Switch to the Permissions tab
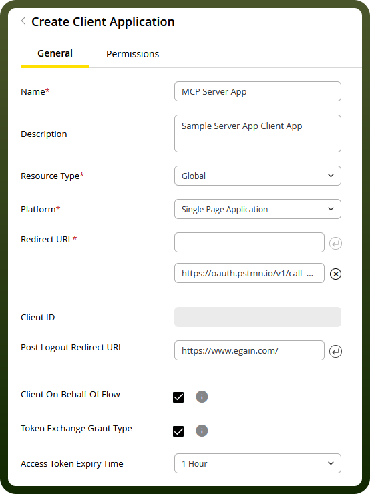 click(x=132, y=54)
